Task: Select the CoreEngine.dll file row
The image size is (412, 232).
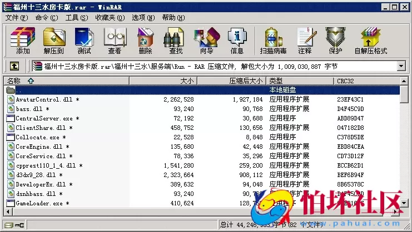Action: tap(202, 147)
